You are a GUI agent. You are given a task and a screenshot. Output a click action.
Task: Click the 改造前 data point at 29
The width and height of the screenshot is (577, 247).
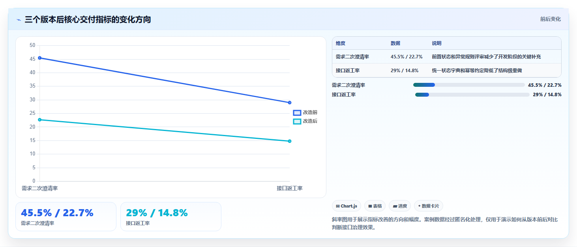point(290,103)
